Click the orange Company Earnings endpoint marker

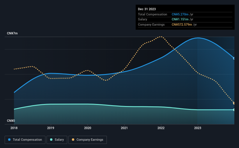234,103
